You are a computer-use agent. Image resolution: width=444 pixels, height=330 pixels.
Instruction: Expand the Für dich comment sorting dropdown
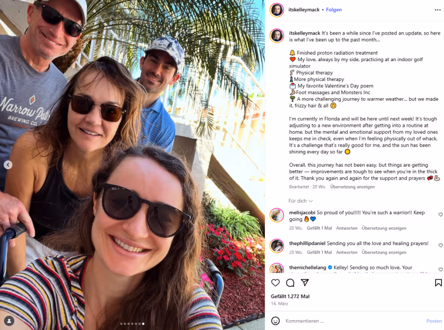pos(300,201)
